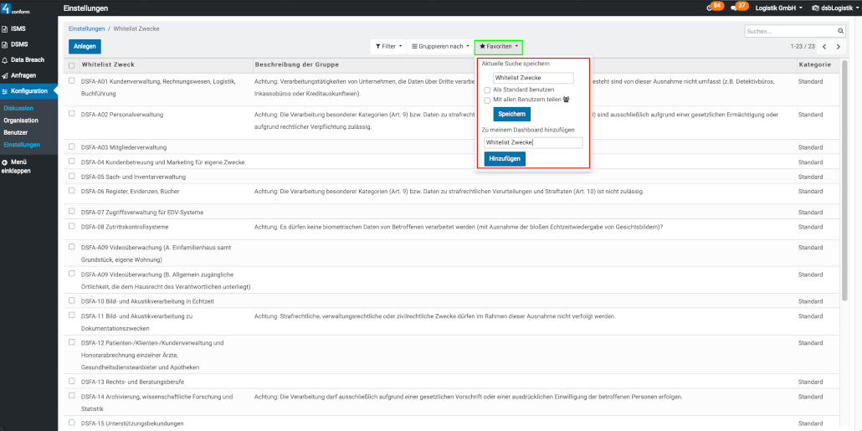Go to the next page arrow
The height and width of the screenshot is (431, 862).
(x=839, y=47)
